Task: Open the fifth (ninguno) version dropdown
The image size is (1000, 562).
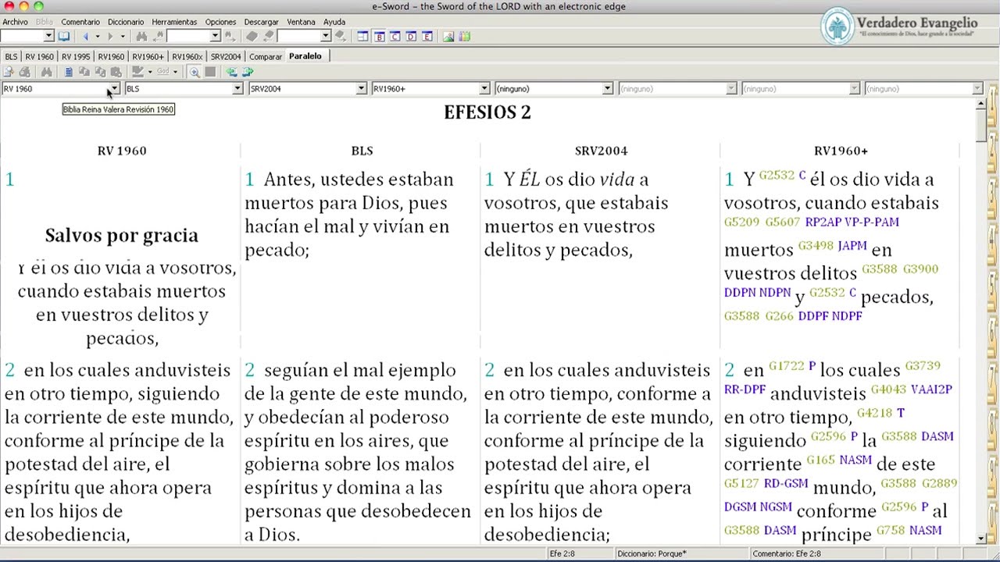Action: click(x=607, y=89)
